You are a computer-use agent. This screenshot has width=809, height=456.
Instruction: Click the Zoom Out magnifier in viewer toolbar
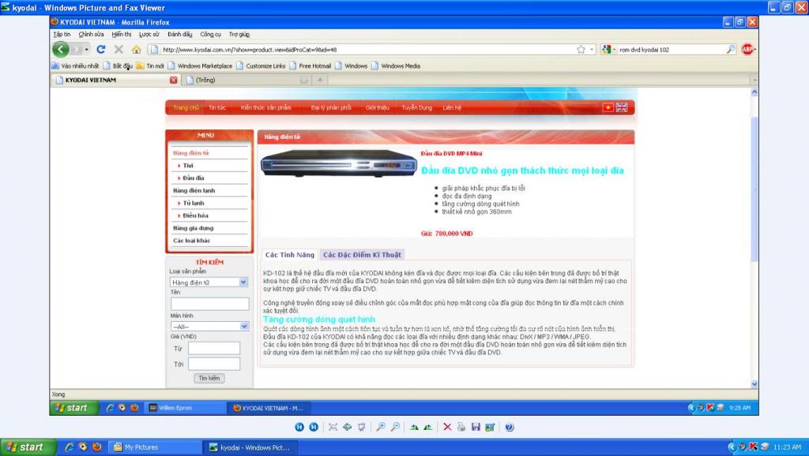pos(395,427)
